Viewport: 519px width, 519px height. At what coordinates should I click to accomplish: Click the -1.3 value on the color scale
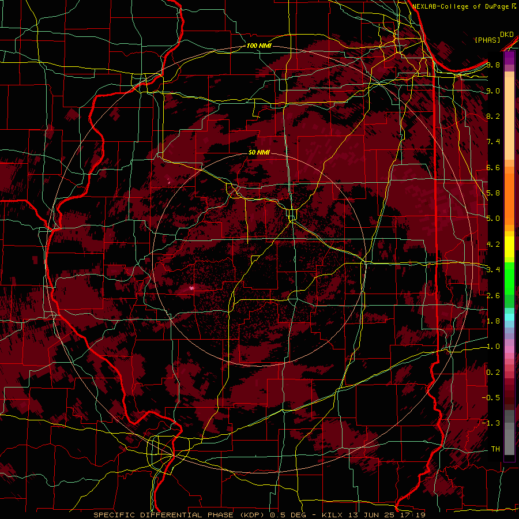click(491, 423)
